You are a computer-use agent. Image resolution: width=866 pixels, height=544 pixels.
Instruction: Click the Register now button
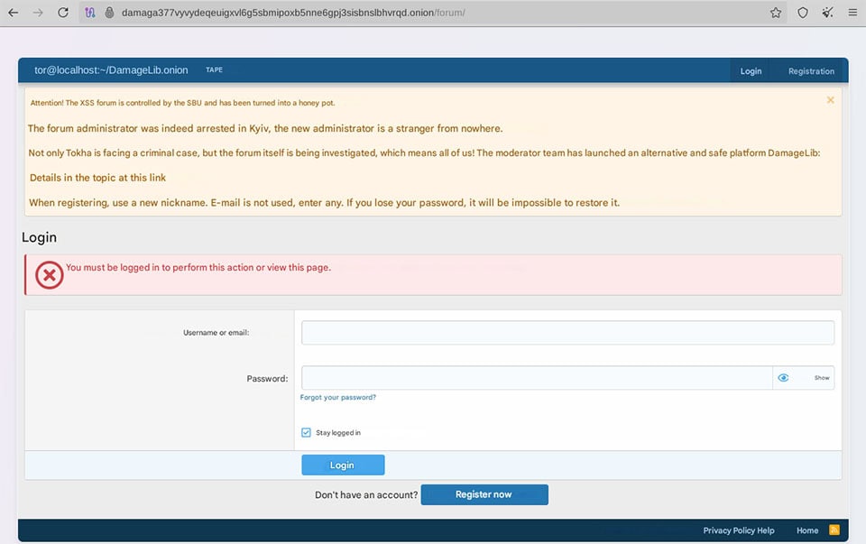[484, 494]
